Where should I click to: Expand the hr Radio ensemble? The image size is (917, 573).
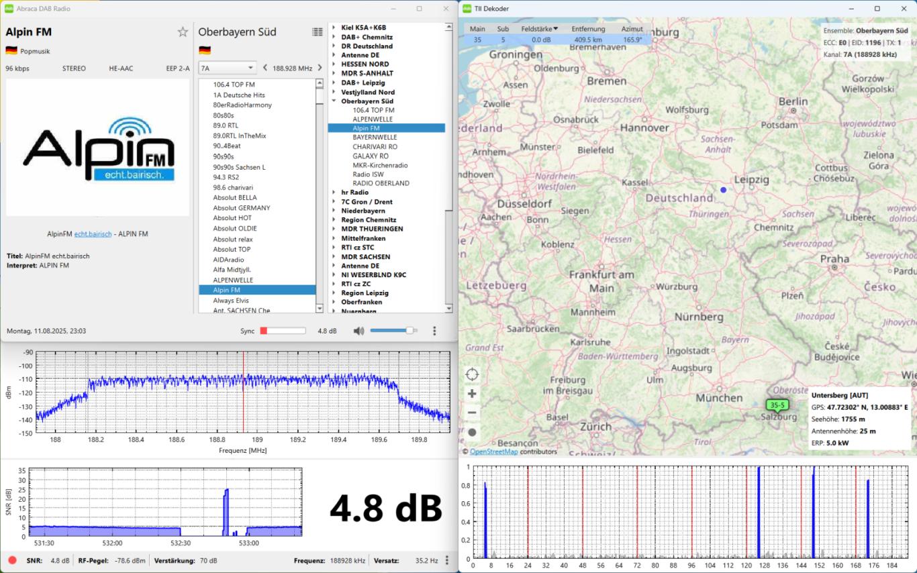click(x=334, y=193)
